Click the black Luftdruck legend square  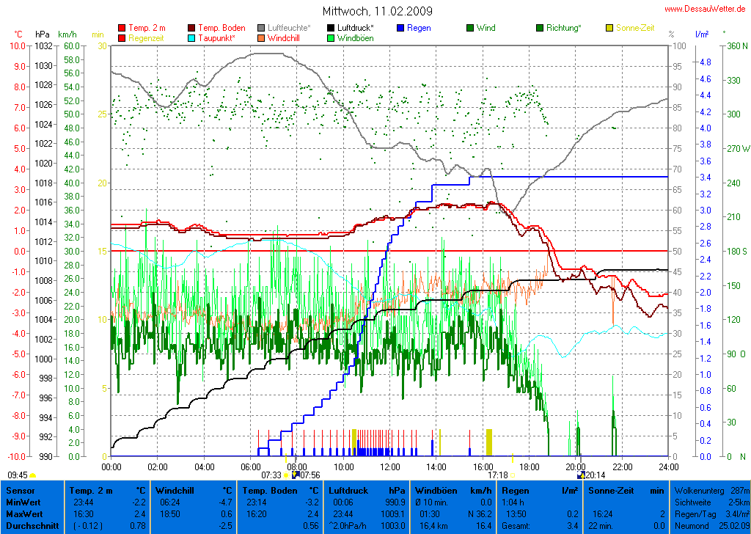331,28
